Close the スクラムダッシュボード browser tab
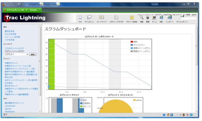The height and width of the screenshot is (121, 202). click(x=40, y=10)
